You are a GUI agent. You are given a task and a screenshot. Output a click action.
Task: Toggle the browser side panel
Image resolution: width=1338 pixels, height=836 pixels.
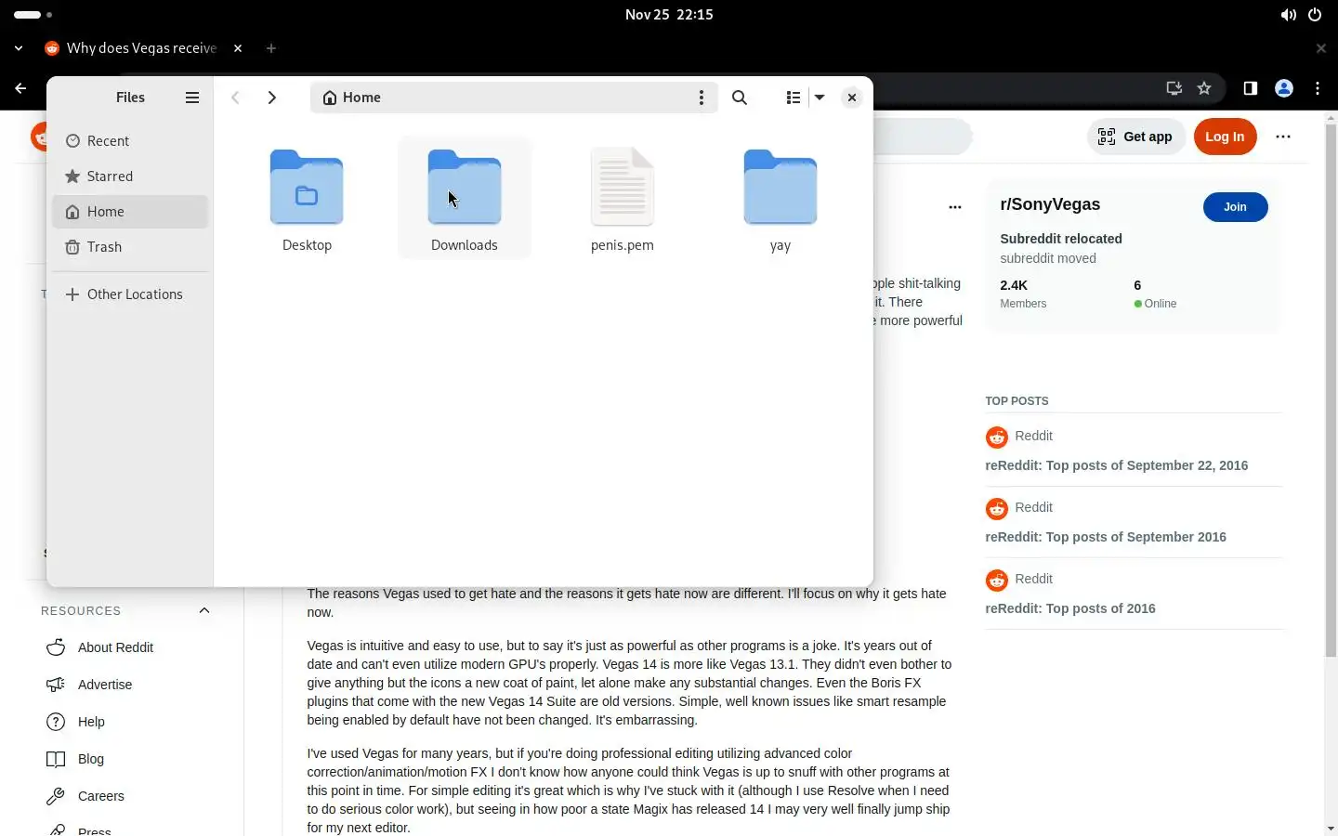(1251, 88)
